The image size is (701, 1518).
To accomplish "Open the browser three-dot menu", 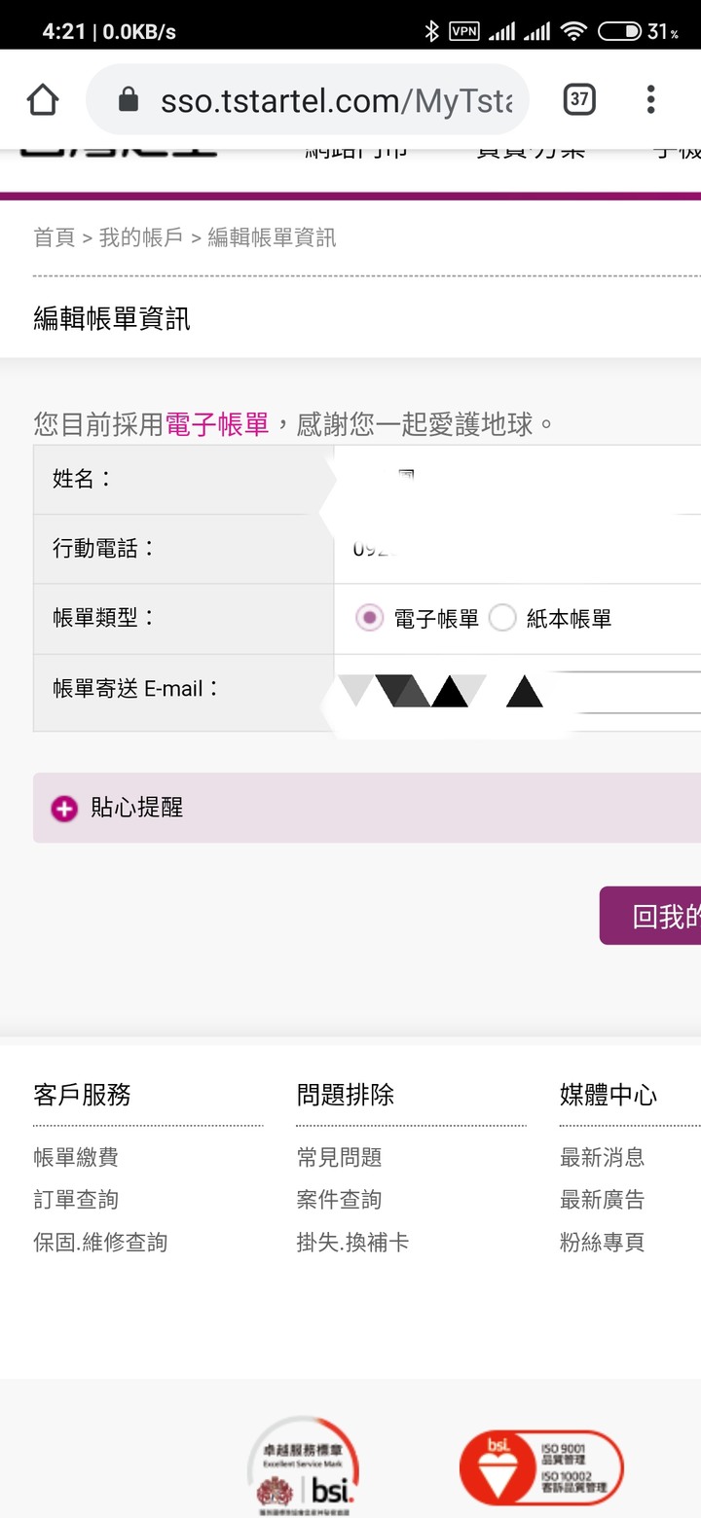I will pos(650,99).
